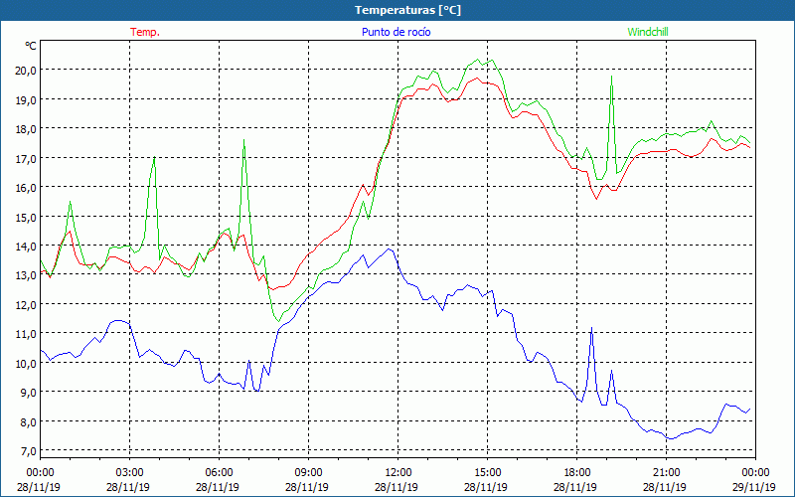This screenshot has width=795, height=497.
Task: Click the 18,0 y-axis value
Action: coord(27,129)
